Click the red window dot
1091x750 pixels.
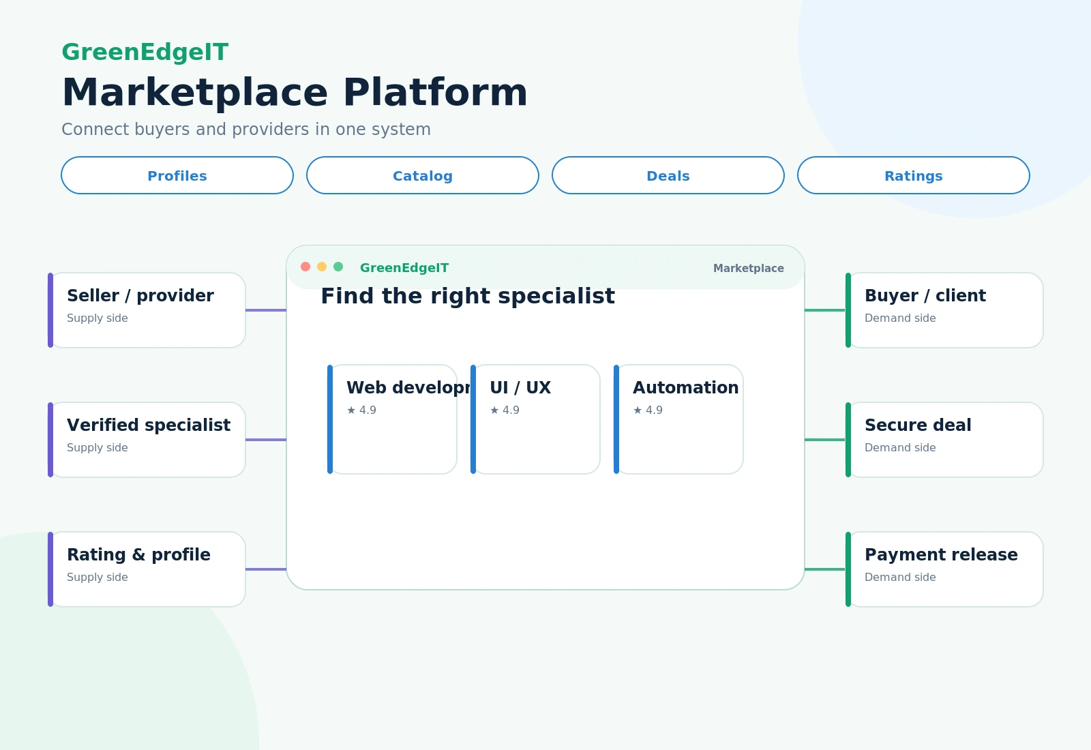click(305, 267)
